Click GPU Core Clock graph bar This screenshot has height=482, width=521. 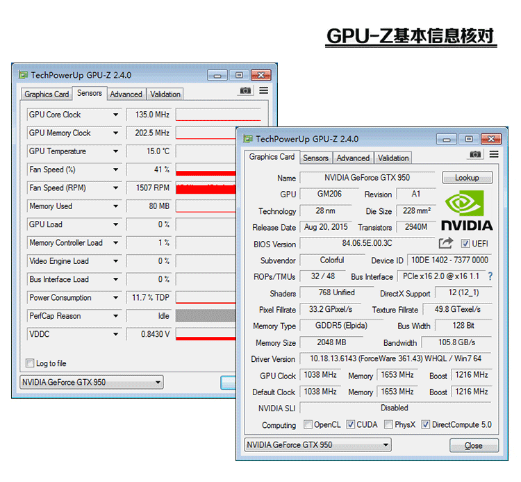click(218, 115)
